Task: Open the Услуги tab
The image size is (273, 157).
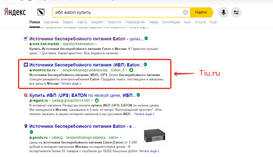Action: tap(200, 22)
